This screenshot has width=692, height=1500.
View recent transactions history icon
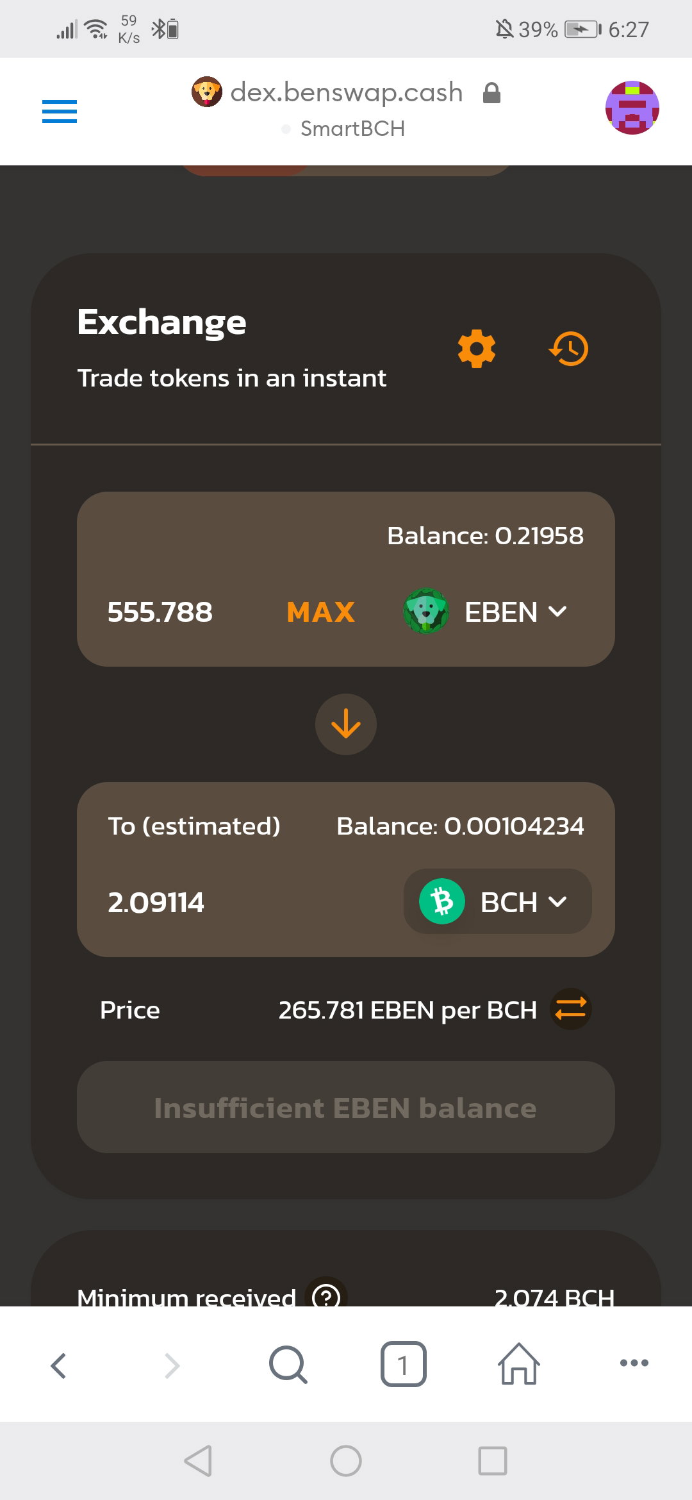click(569, 349)
